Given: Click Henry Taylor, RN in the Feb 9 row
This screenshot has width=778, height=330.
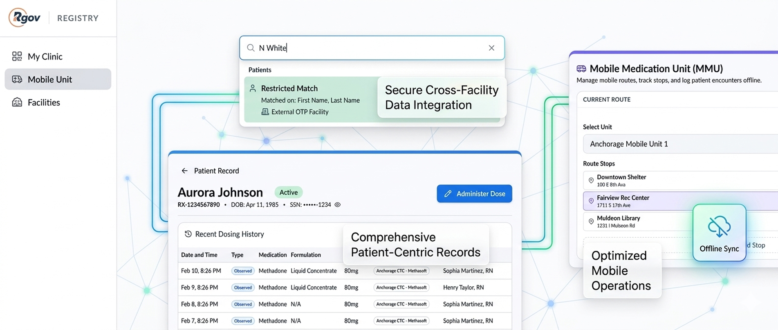Looking at the screenshot, I should 463,288.
